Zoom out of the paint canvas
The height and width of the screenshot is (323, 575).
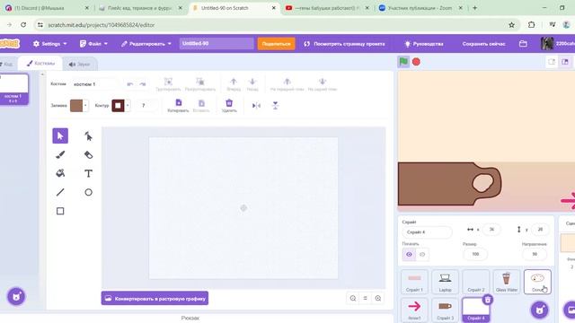[353, 298]
